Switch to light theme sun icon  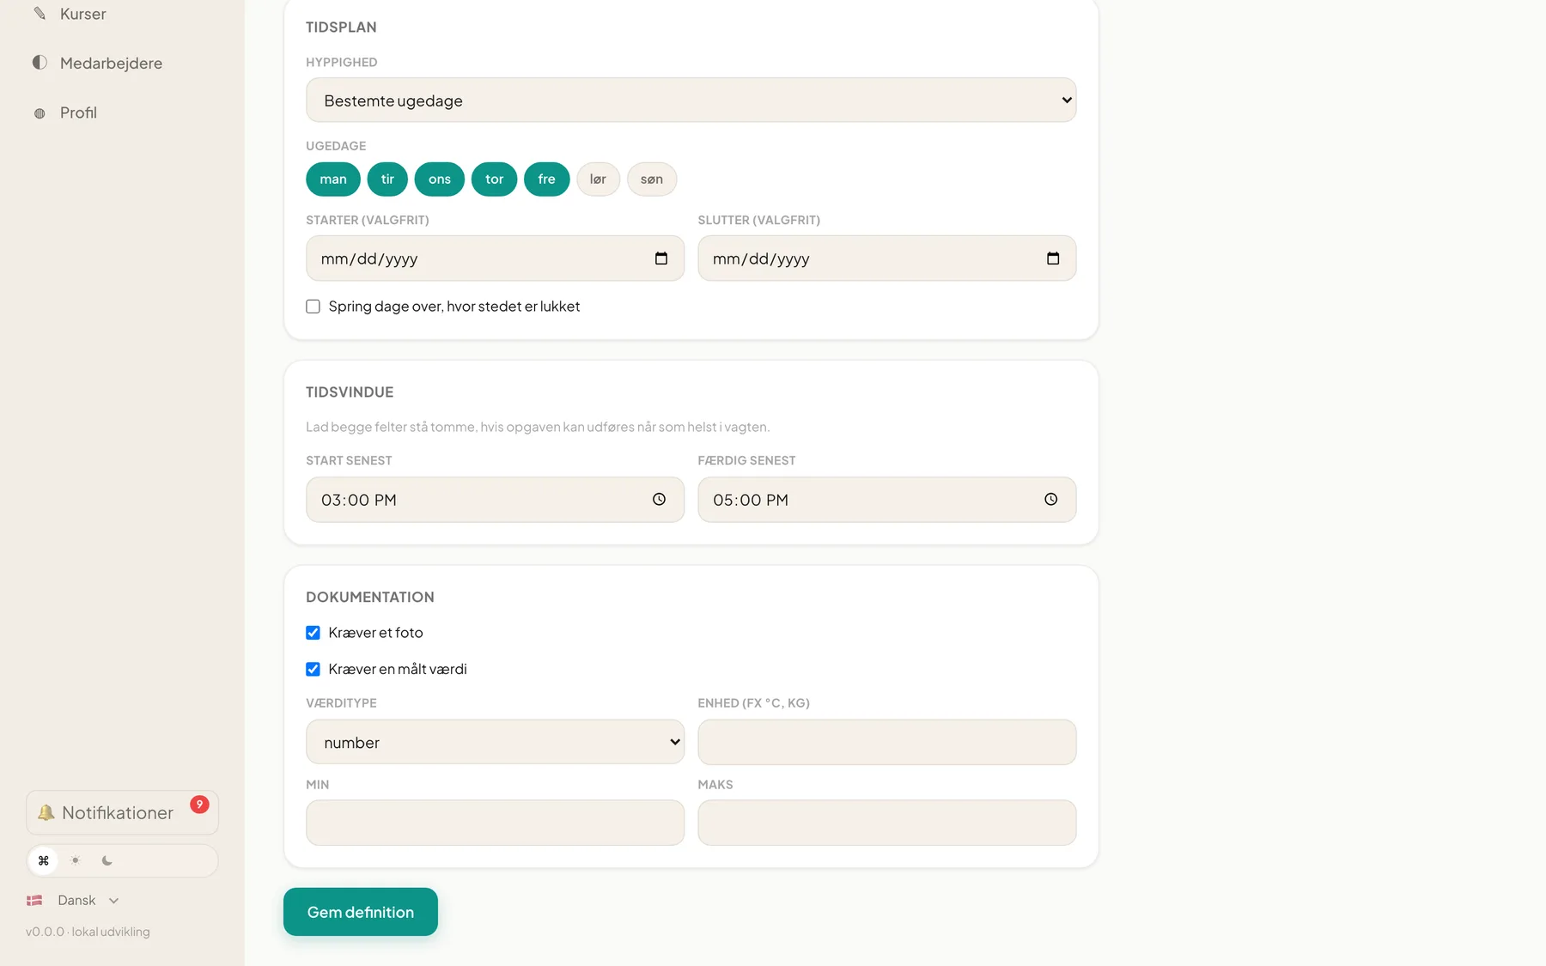[x=76, y=860]
